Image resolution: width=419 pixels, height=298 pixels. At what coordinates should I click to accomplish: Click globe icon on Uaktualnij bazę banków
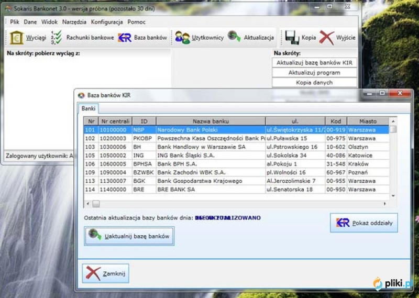click(95, 235)
